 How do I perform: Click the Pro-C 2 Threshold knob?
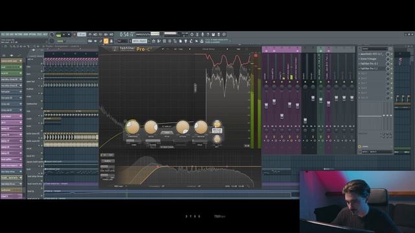pyautogui.click(x=132, y=127)
